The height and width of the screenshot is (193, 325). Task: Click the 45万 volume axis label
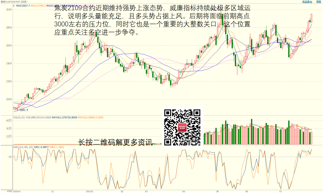pos(9,121)
